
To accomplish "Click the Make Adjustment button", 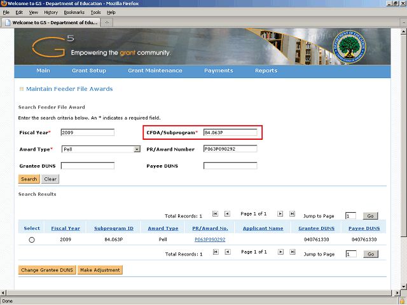I will coord(100,270).
